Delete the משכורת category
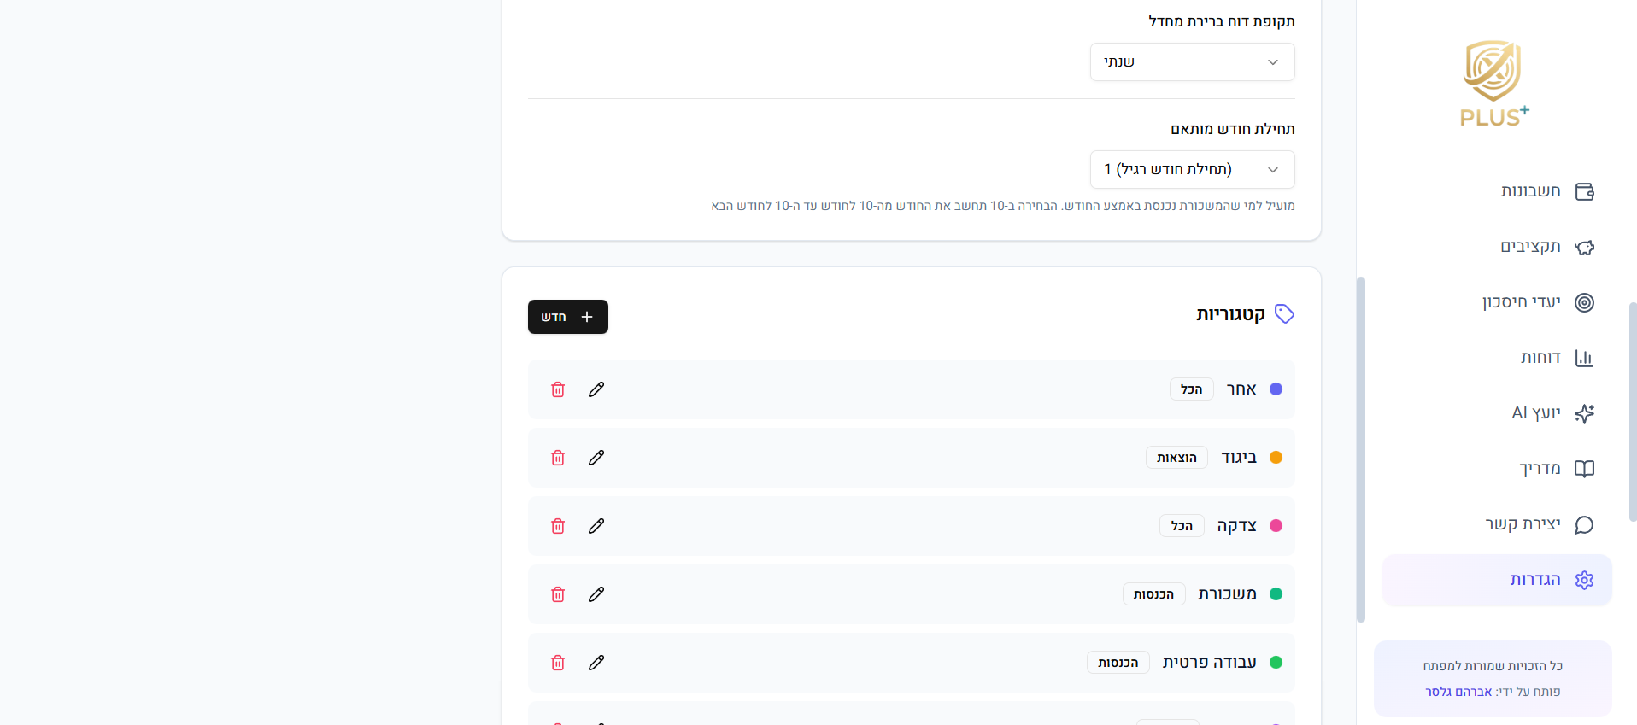This screenshot has width=1637, height=725. click(558, 594)
